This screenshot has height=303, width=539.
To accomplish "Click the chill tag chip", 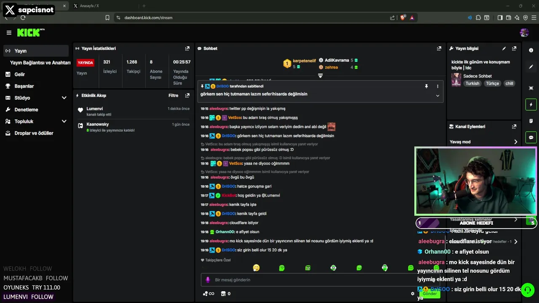I will click(510, 83).
